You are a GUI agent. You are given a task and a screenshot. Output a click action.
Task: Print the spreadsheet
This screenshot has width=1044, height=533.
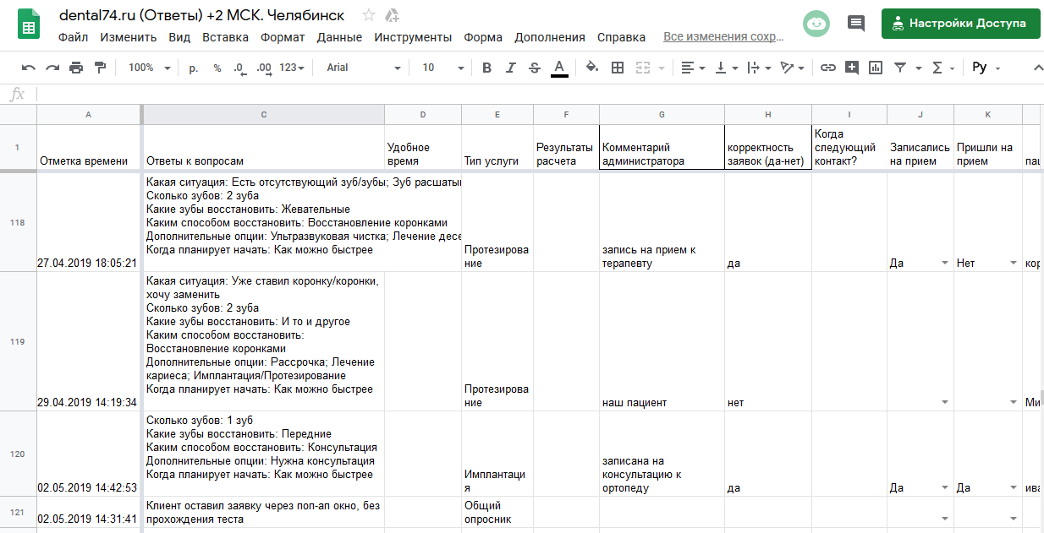tap(76, 68)
